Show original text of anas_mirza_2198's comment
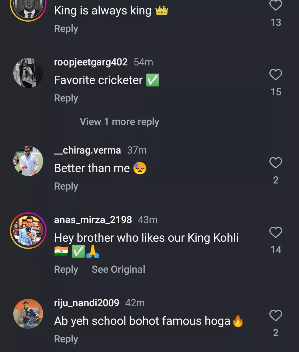This screenshot has width=299, height=352. point(118,269)
